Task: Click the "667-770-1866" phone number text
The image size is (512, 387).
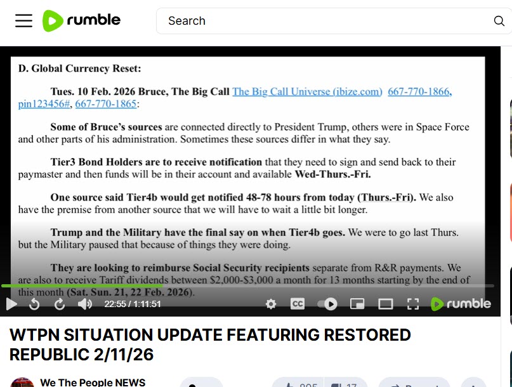Action: 420,91
